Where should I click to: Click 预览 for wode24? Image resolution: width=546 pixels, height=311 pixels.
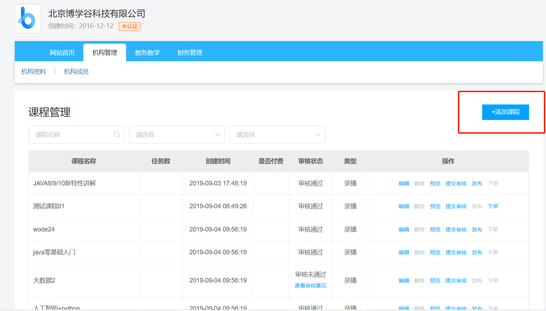pyautogui.click(x=435, y=230)
